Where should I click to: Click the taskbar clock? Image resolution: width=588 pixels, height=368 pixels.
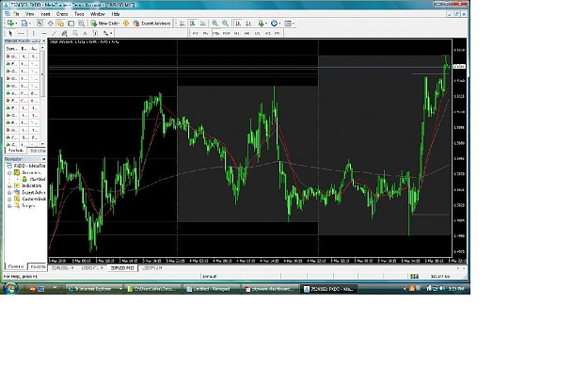pyautogui.click(x=456, y=289)
